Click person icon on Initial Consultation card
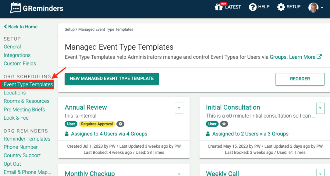The width and height of the screenshot is (330, 176). pyautogui.click(x=208, y=134)
